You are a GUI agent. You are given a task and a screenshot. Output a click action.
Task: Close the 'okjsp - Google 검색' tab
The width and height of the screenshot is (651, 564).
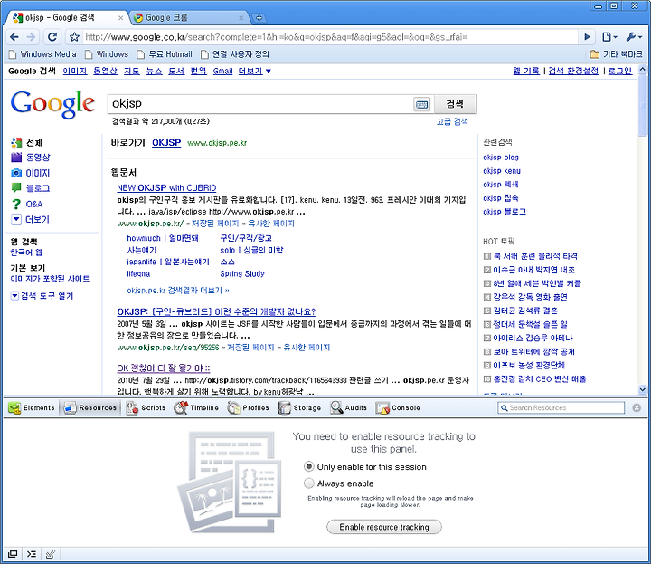pos(120,18)
